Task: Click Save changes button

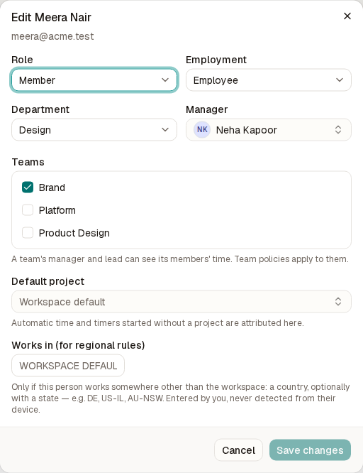Action: pos(310,450)
